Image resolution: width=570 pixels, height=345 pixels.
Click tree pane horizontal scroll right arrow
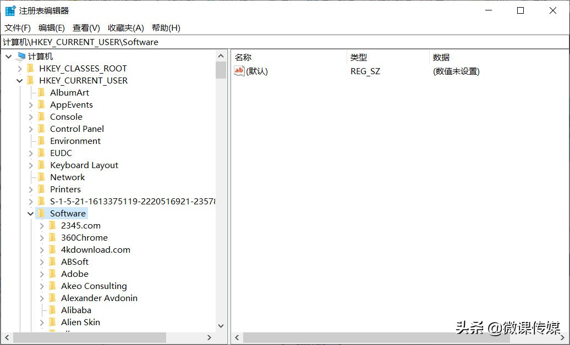point(209,337)
